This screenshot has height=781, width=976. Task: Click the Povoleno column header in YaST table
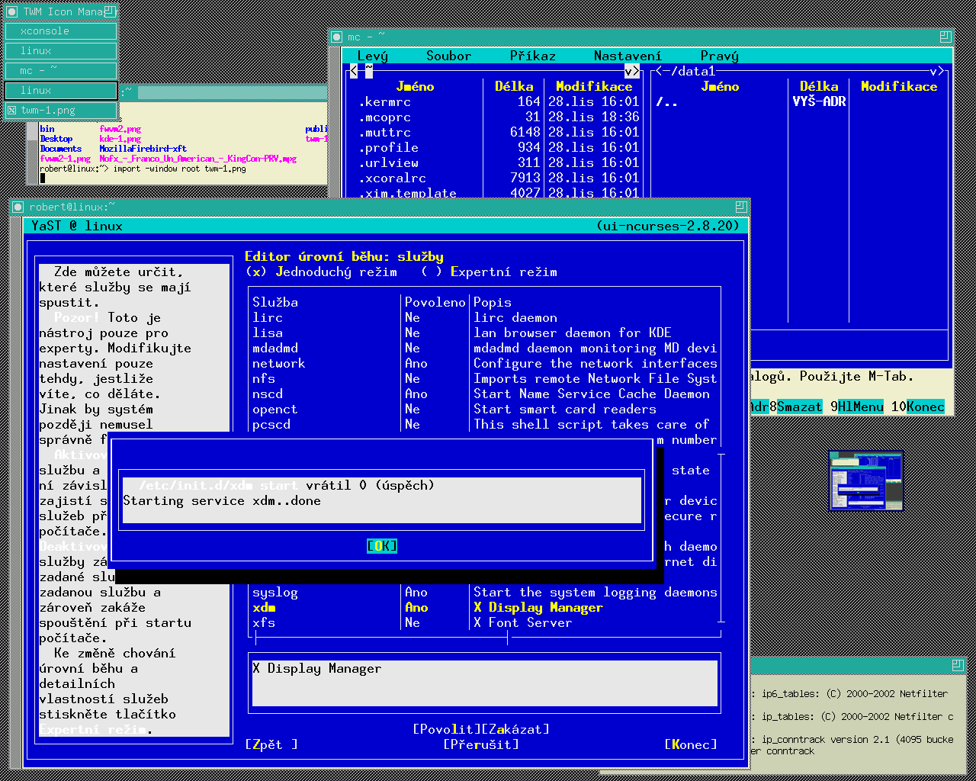435,302
